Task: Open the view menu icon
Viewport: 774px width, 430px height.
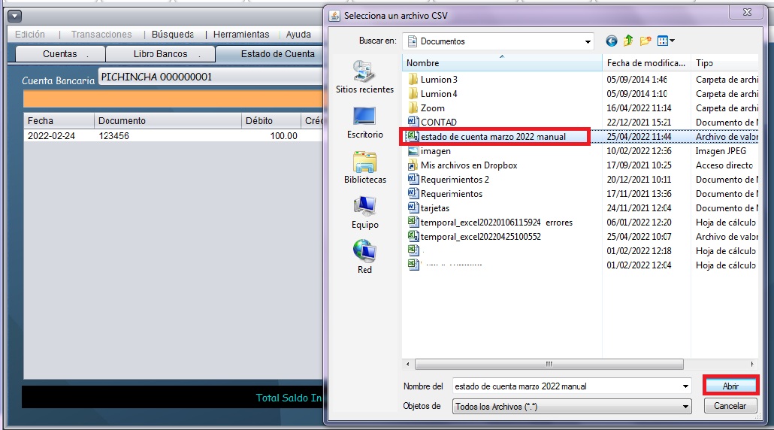Action: point(666,41)
